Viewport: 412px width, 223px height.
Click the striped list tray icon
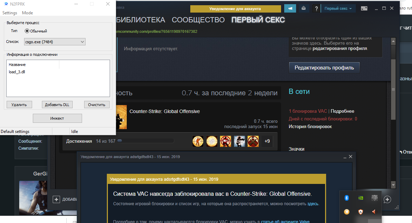pyautogui.click(x=374, y=198)
